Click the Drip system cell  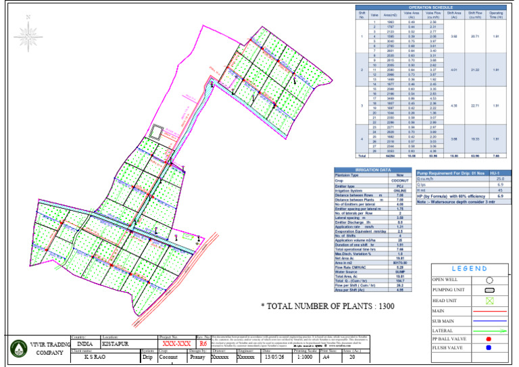click(x=147, y=358)
